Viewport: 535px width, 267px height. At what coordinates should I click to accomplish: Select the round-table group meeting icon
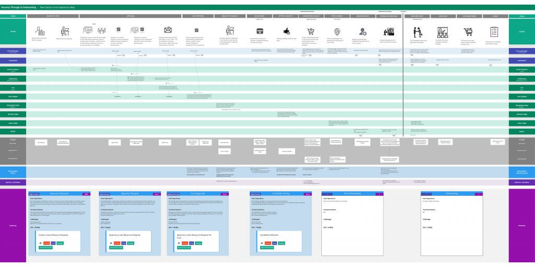coord(102,30)
